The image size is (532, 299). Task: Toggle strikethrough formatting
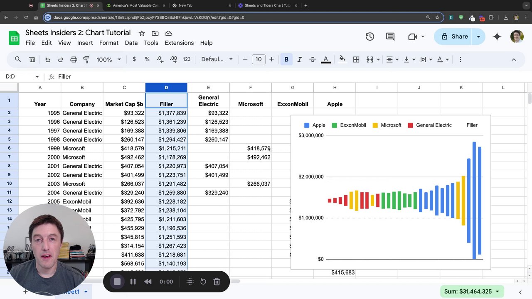313,59
